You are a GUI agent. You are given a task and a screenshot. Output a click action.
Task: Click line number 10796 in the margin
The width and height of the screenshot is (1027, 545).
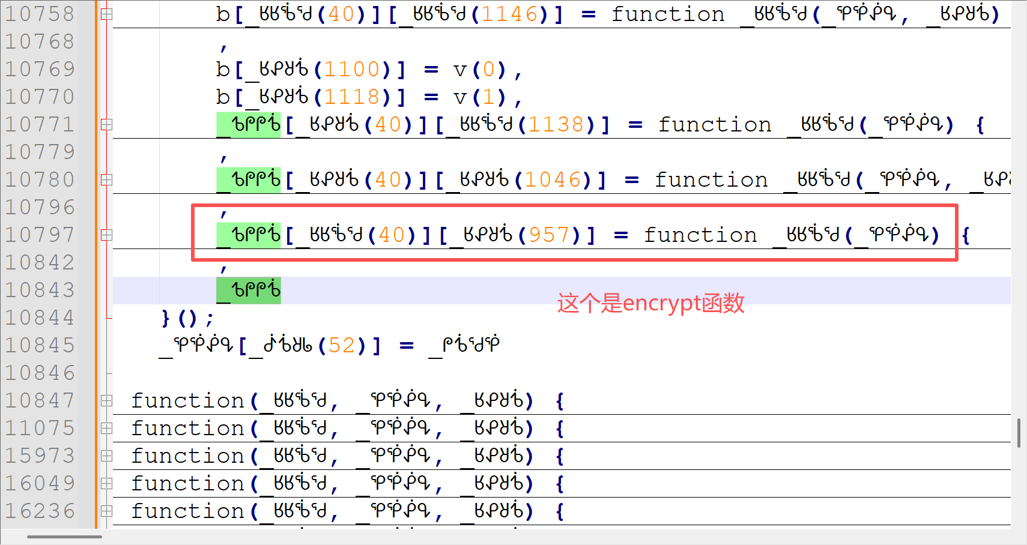(x=40, y=207)
